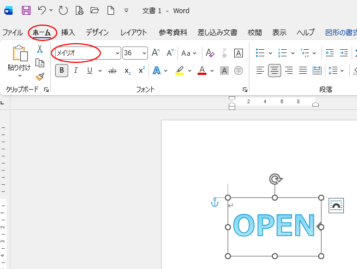Click the Print Preview icon
The image size is (357, 269).
click(x=79, y=10)
